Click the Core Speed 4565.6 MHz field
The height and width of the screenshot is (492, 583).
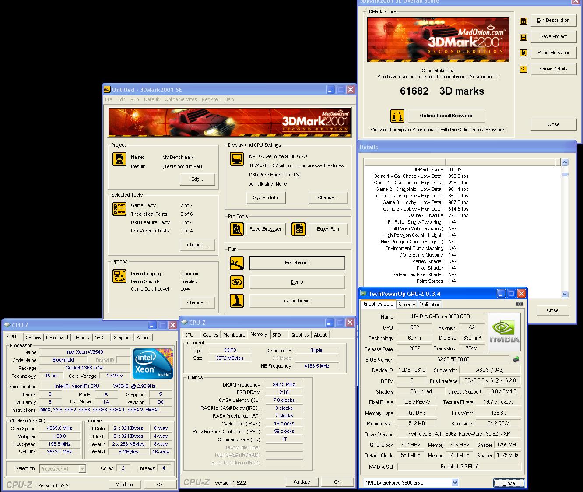point(60,429)
